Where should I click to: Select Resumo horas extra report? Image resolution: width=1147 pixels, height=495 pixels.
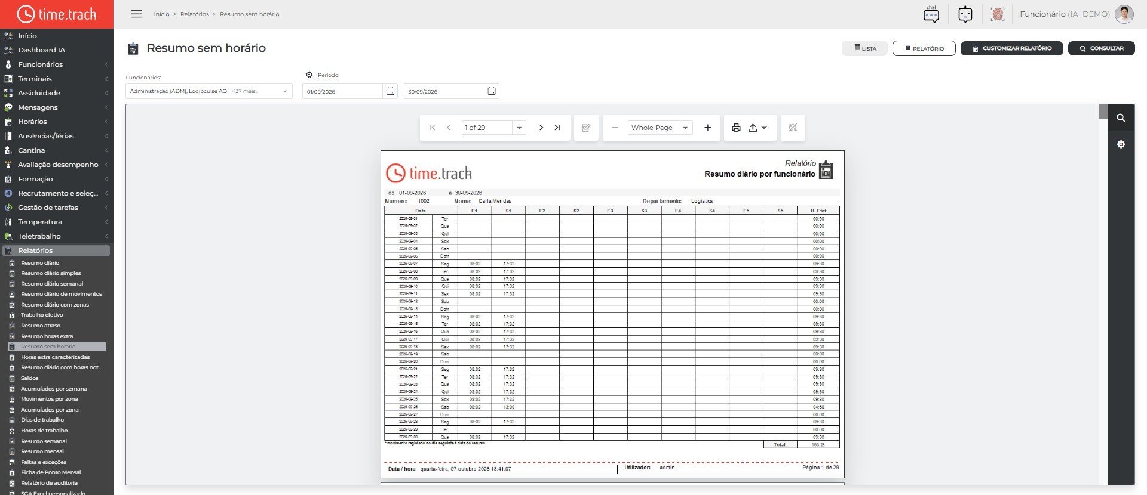point(47,336)
